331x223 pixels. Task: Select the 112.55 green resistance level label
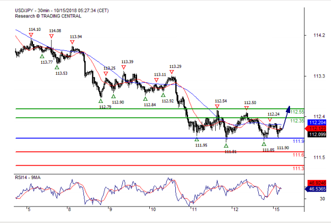click(x=298, y=111)
